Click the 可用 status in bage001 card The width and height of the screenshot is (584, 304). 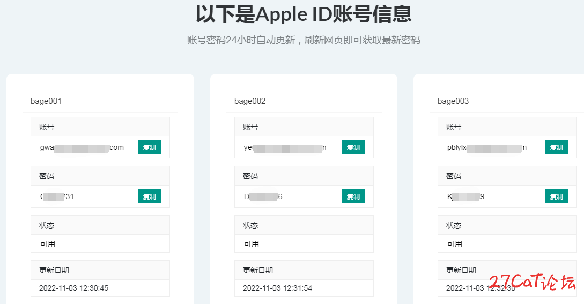coord(48,244)
